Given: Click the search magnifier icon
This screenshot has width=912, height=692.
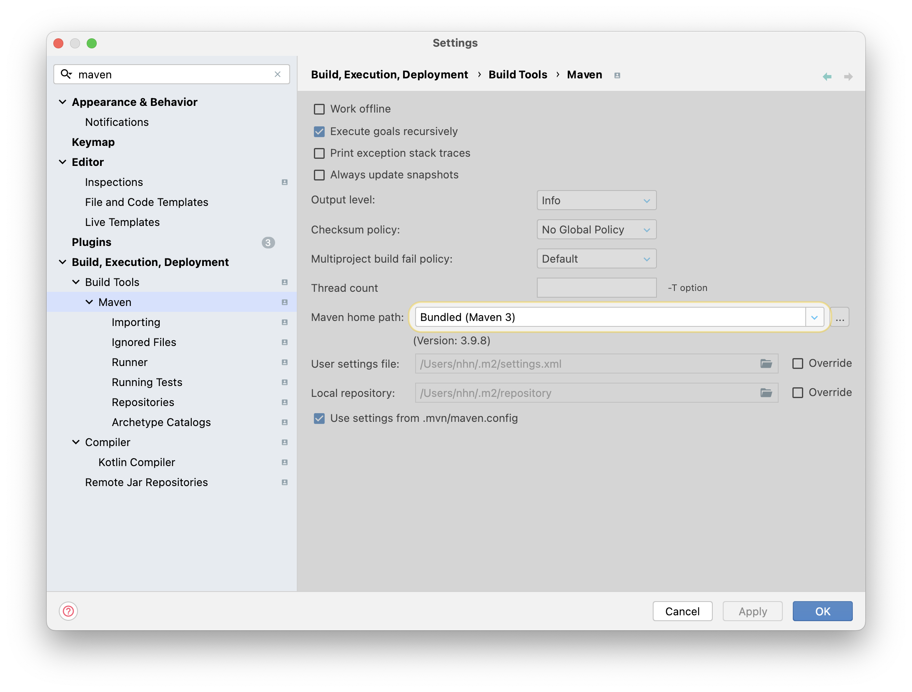Looking at the screenshot, I should click(x=66, y=74).
